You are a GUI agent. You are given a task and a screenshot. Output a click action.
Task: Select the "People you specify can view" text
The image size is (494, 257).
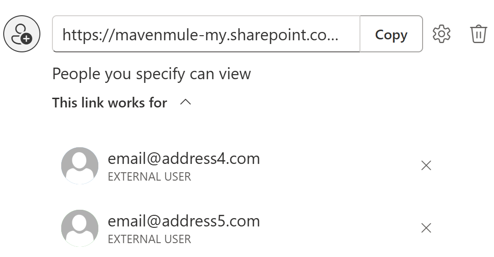[151, 74]
